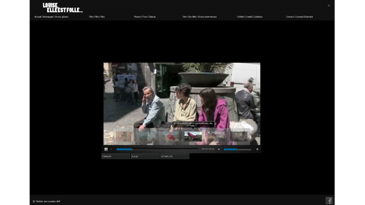Image resolution: width=365 pixels, height=205 pixels.
Task: Select the Polski language tab
Action: point(145,156)
